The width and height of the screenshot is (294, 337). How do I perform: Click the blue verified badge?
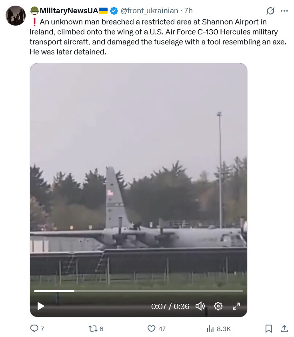[x=114, y=11]
